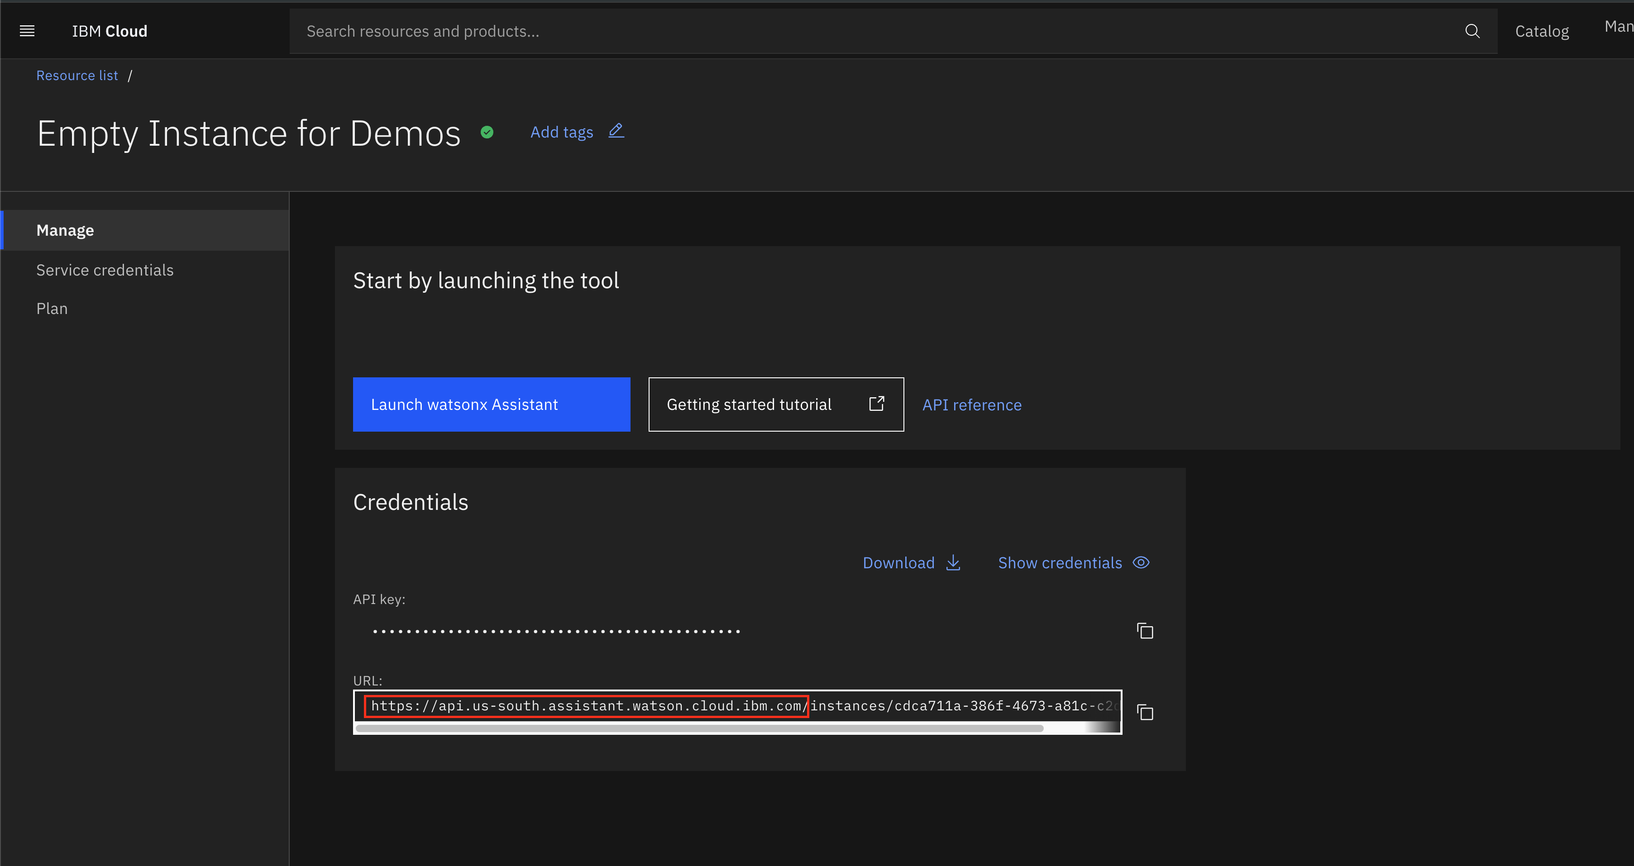Click Add tags
Image resolution: width=1634 pixels, height=866 pixels.
coord(561,132)
